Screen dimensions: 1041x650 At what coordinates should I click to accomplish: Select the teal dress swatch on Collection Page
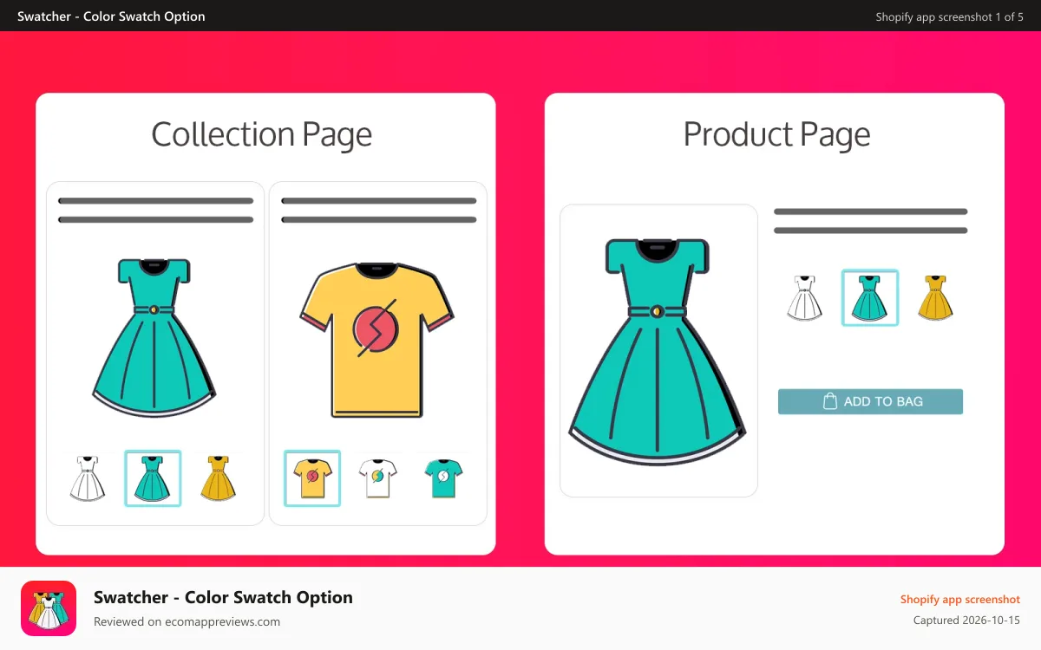coord(153,478)
